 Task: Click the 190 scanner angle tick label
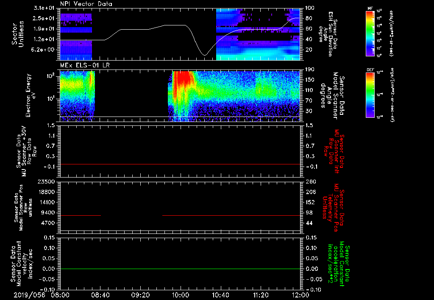click(x=310, y=69)
